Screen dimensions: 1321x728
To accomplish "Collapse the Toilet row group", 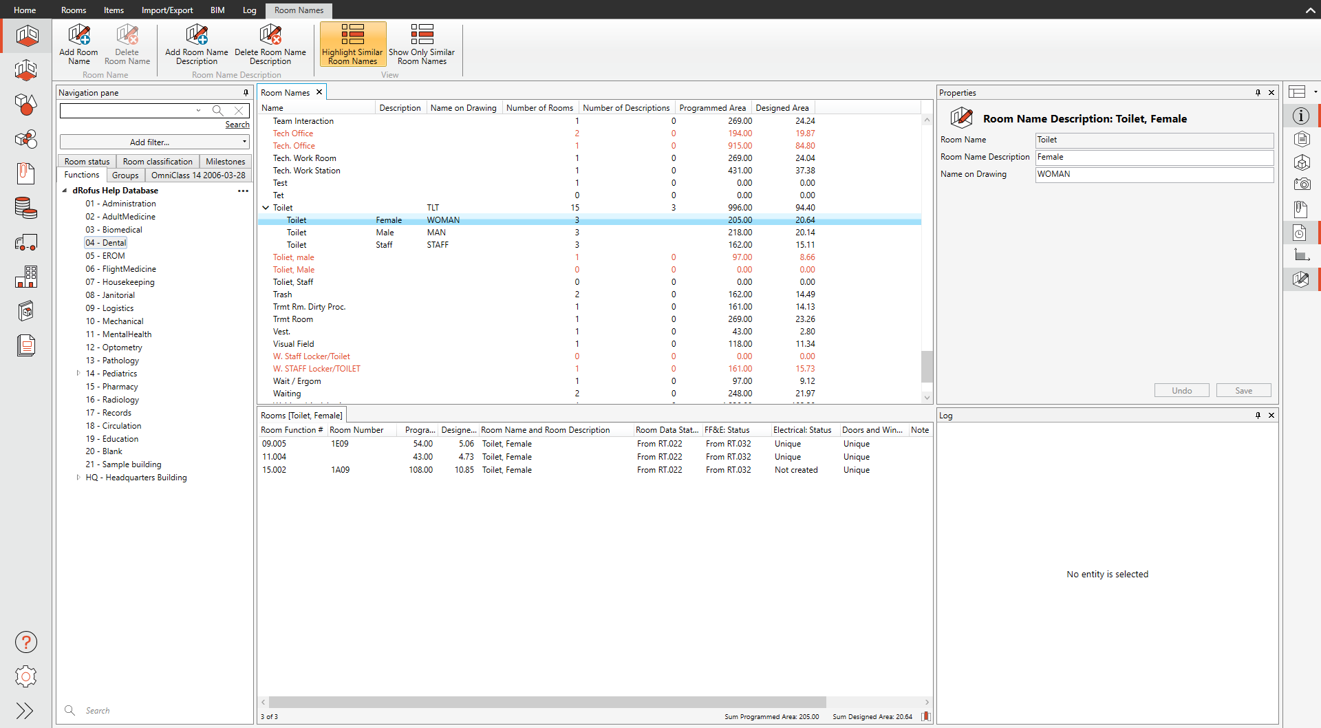I will click(x=266, y=208).
